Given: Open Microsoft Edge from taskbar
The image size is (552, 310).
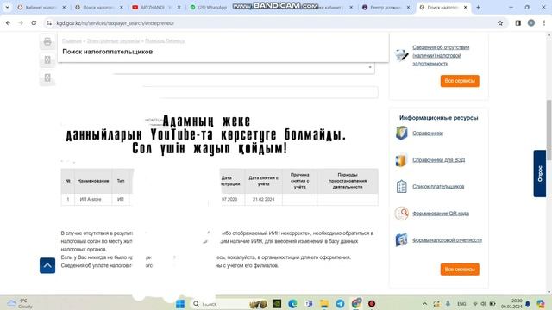Looking at the screenshot, I should pyautogui.click(x=292, y=304).
